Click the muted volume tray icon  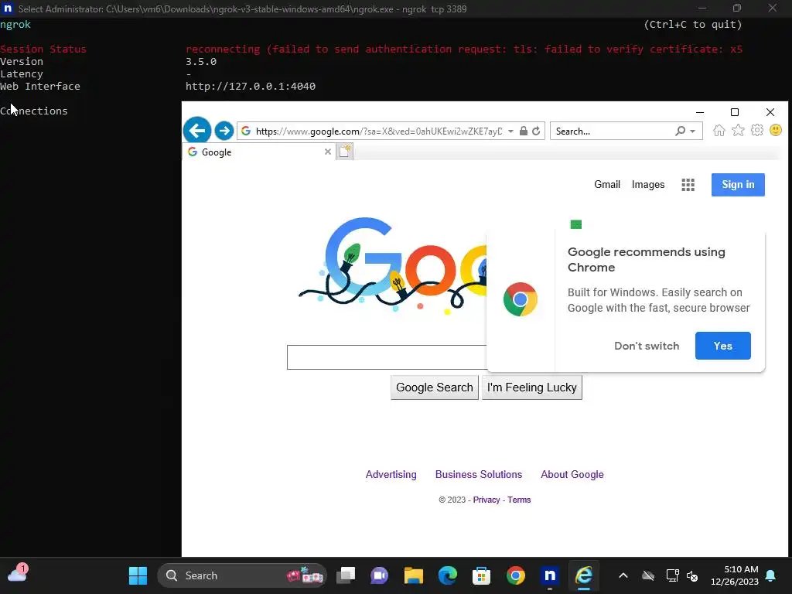pyautogui.click(x=692, y=576)
